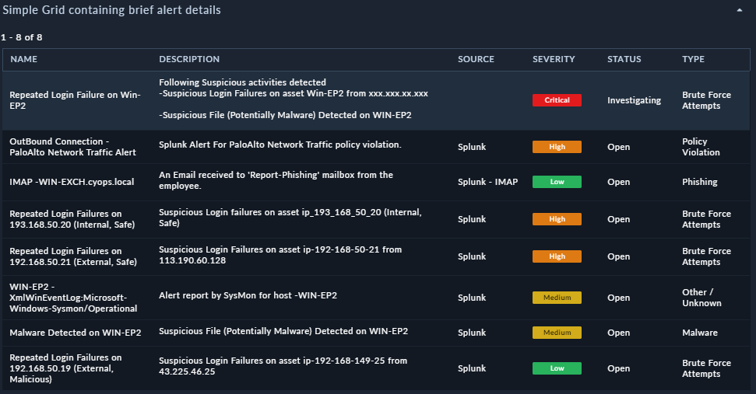This screenshot has width=756, height=394.
Task: Sort alerts by TYPE column
Action: point(693,59)
